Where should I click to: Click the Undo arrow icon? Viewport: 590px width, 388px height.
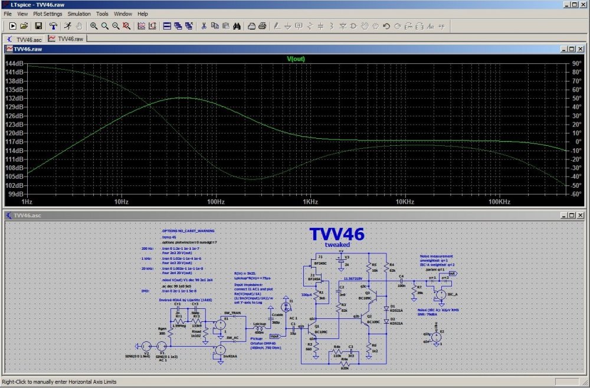point(386,26)
